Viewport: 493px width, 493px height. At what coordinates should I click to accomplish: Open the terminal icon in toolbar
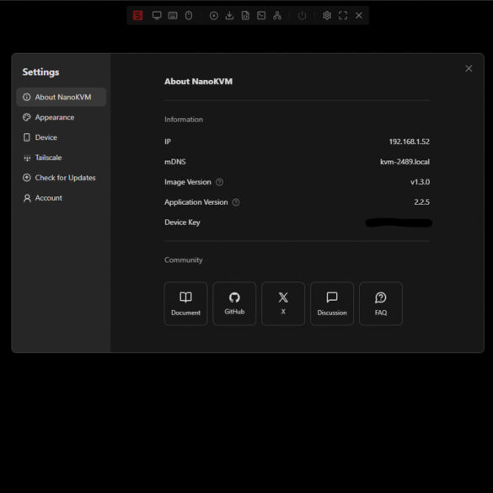[261, 15]
